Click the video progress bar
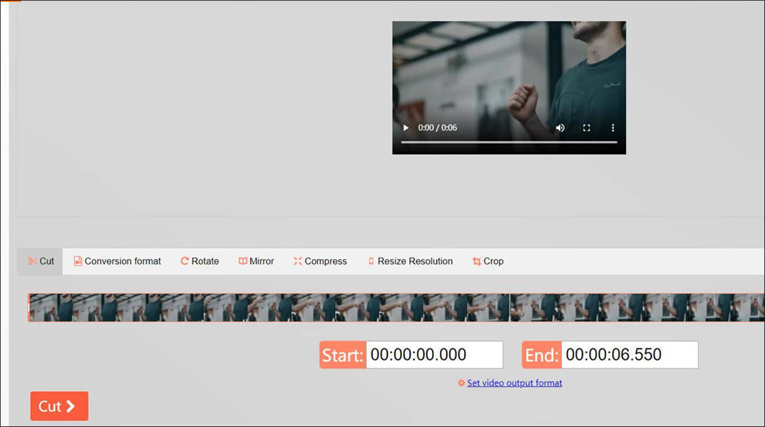Viewport: 765px width, 427px height. click(509, 142)
